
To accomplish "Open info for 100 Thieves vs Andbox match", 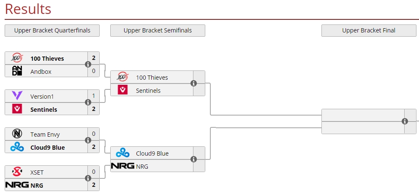I will (x=88, y=65).
